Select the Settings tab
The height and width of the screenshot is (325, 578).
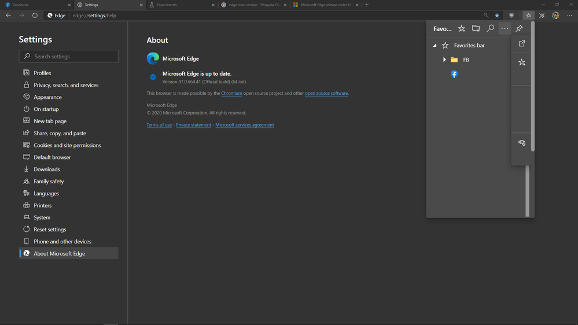109,5
